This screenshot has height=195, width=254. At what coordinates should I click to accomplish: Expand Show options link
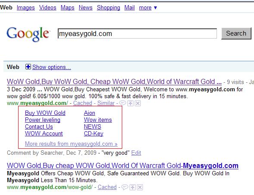tap(52, 67)
